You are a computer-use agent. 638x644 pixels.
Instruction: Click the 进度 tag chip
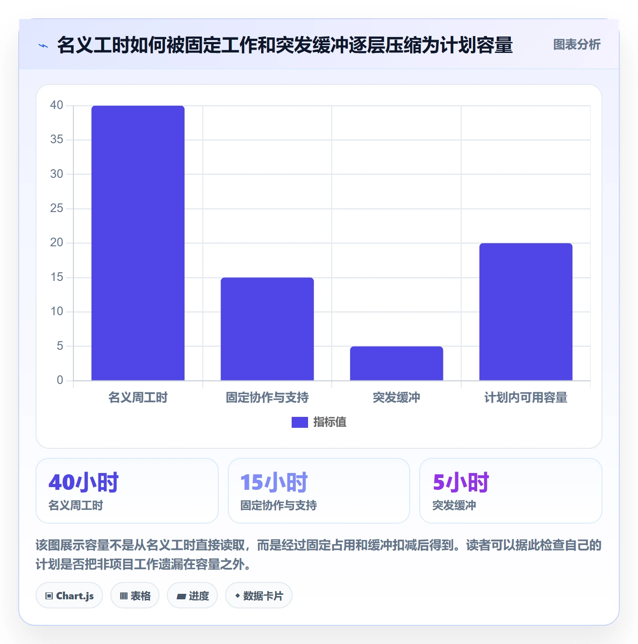192,596
